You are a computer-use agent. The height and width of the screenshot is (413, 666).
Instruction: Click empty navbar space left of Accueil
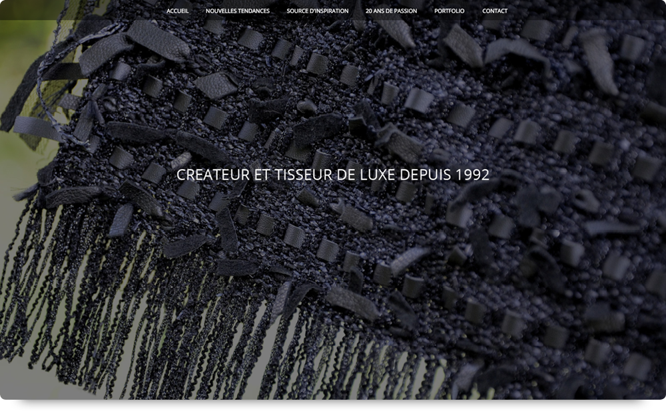pos(80,11)
